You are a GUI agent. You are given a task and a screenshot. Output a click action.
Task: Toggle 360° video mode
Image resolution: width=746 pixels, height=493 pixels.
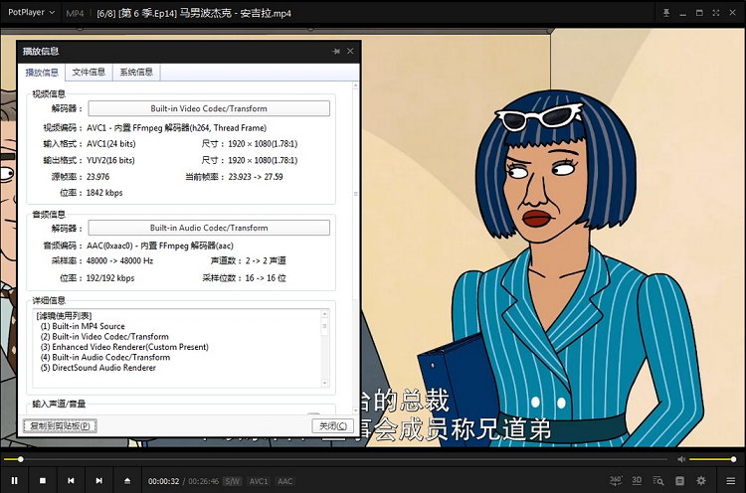616,480
